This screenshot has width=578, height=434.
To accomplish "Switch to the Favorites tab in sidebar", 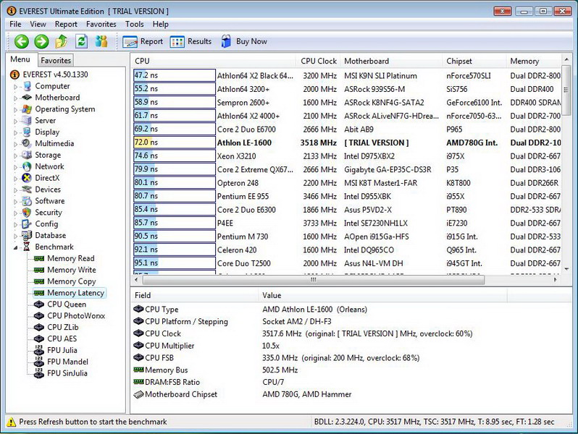I will (x=56, y=61).
